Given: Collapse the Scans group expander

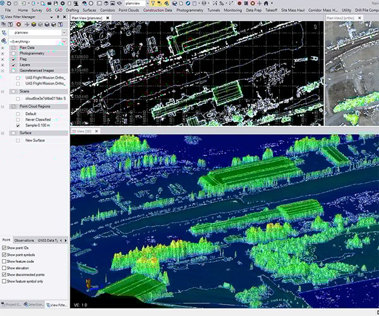Looking at the screenshot, I should pos(3,92).
